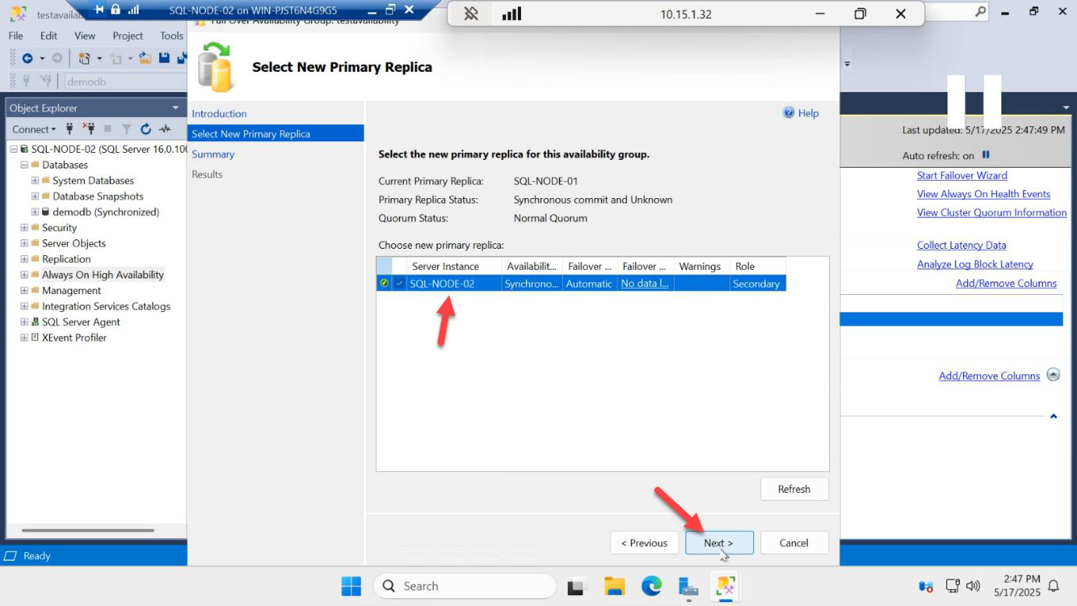Image resolution: width=1077 pixels, height=606 pixels.
Task: Expand Server Objects node
Action: tap(24, 243)
